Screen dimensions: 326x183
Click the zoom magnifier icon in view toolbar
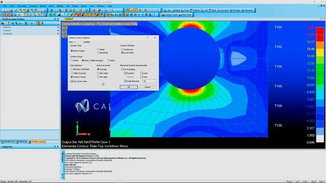click(x=60, y=10)
